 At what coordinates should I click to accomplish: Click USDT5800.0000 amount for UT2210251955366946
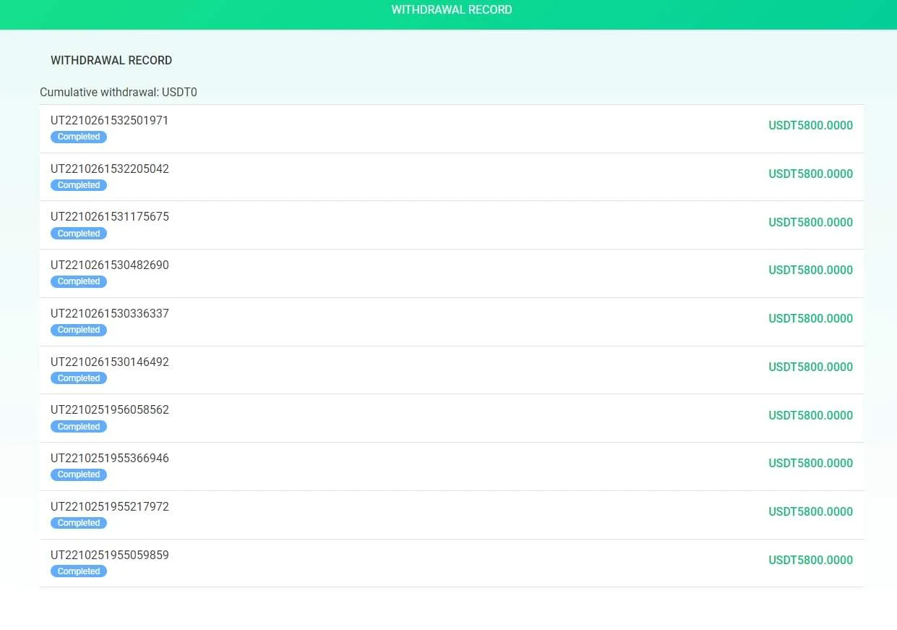click(810, 464)
